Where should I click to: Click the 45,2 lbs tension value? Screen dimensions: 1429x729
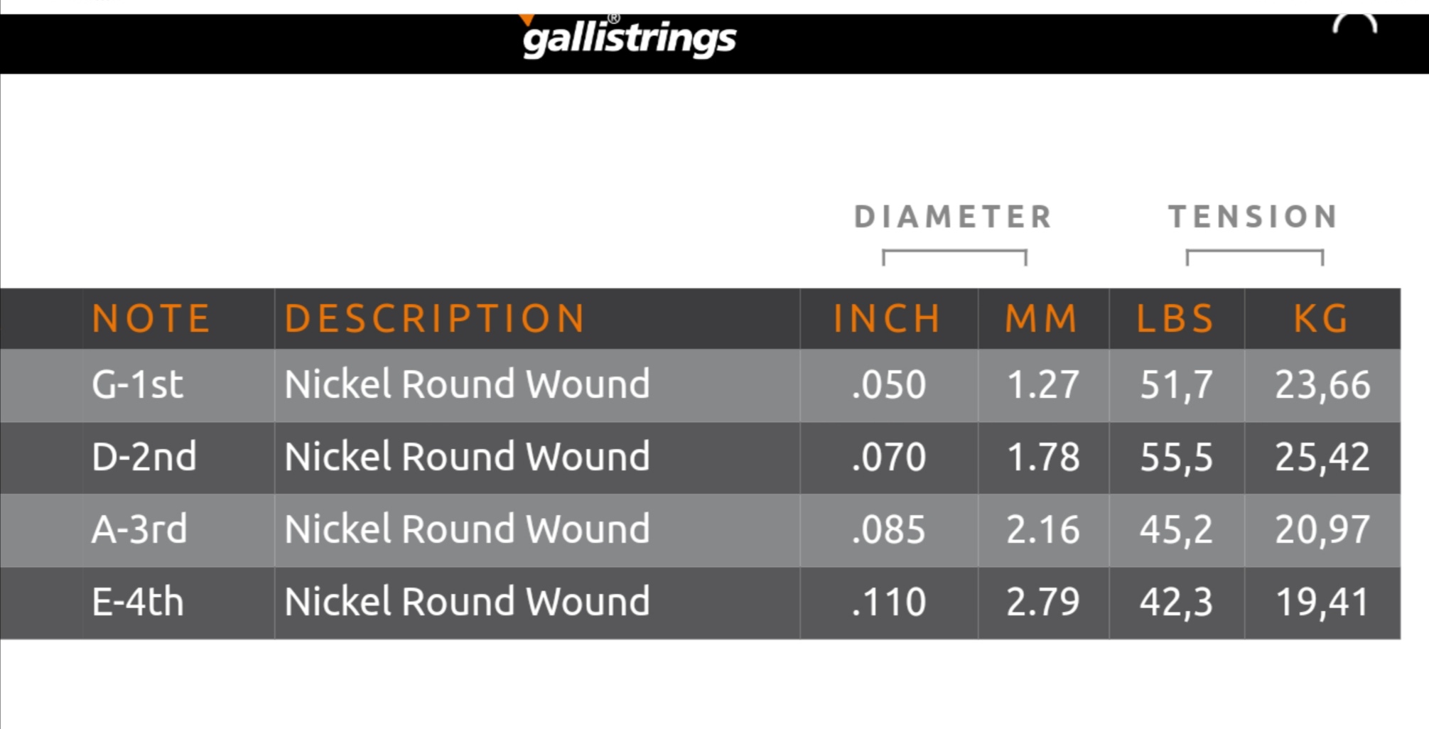click(x=1176, y=530)
